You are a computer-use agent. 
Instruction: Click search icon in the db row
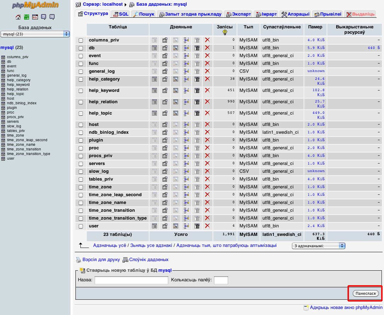176,48
